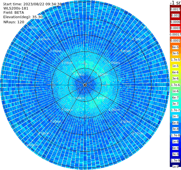Click the lower-left 1.00km range ring label
The image size is (181, 170).
(79, 98)
